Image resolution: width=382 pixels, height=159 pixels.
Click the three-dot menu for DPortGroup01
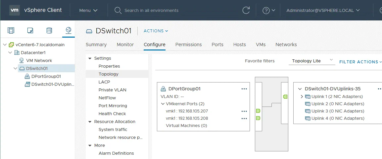click(x=244, y=89)
